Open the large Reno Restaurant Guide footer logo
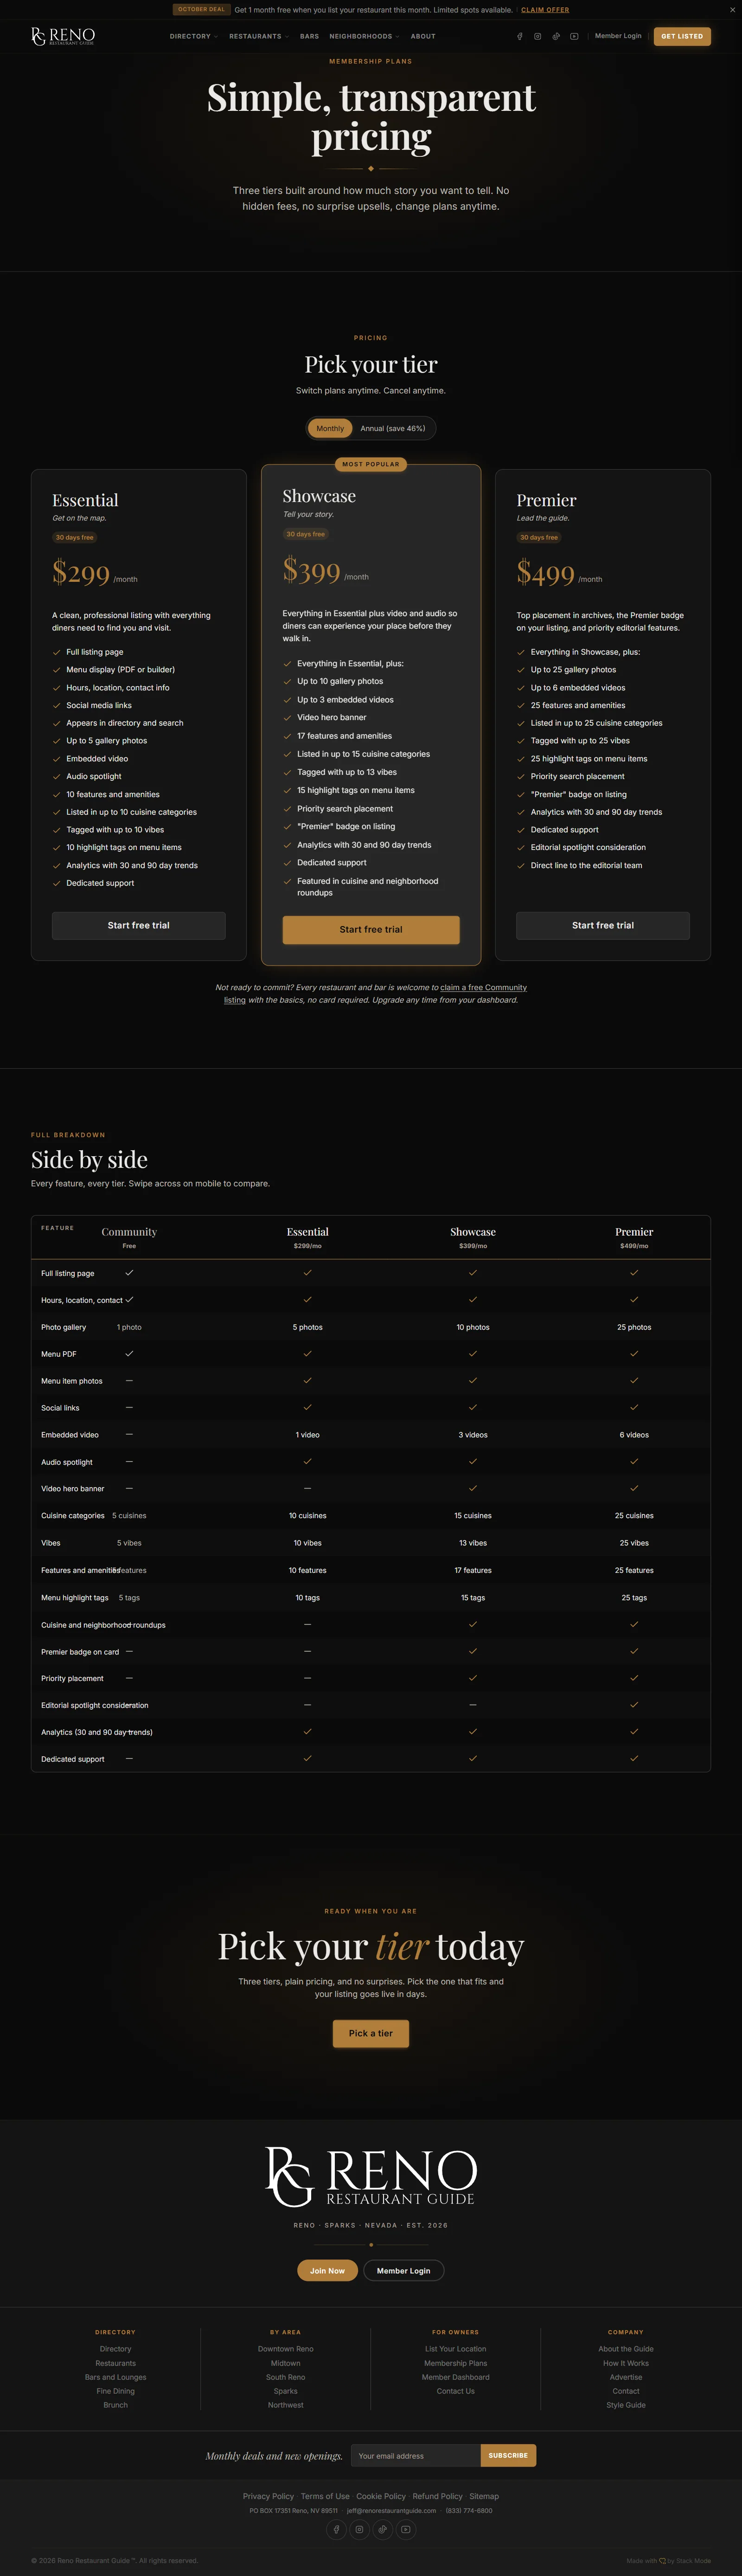The image size is (742, 2576). [x=371, y=2176]
